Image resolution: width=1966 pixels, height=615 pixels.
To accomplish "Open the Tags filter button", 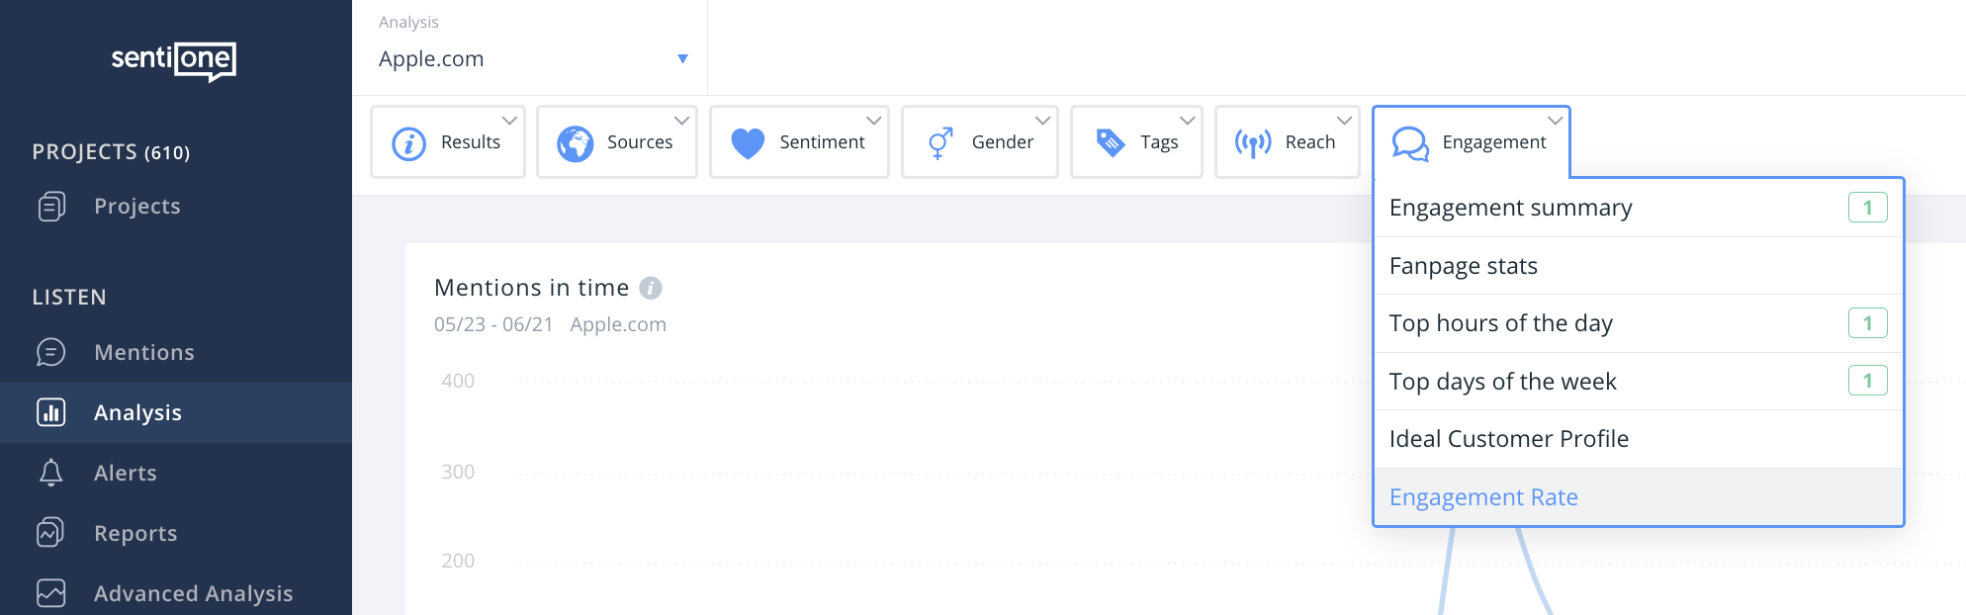I will click(1136, 142).
